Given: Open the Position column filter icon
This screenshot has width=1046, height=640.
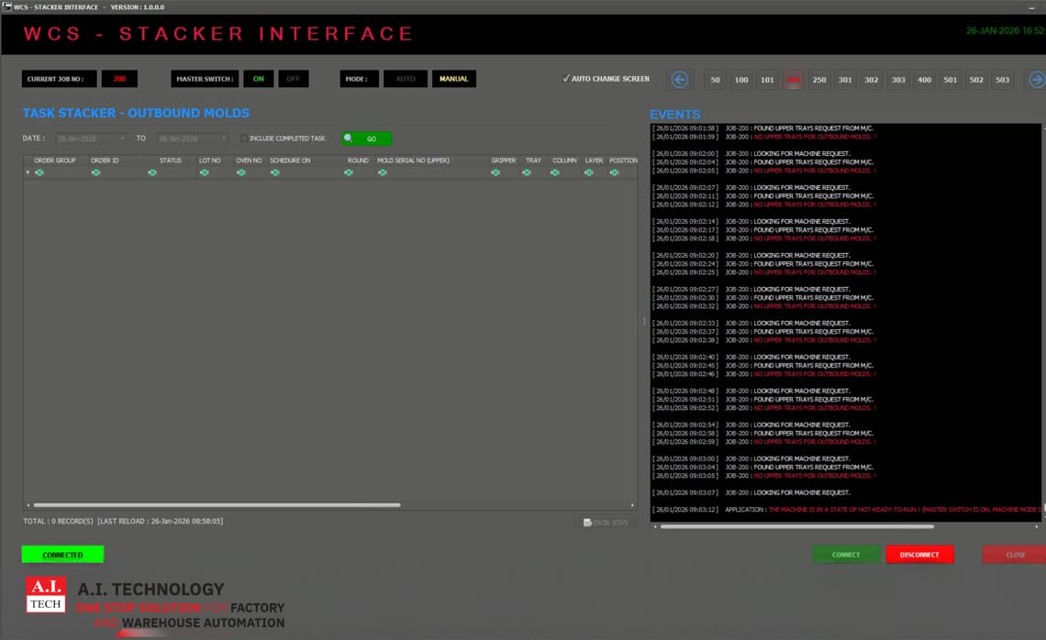Looking at the screenshot, I should [614, 172].
